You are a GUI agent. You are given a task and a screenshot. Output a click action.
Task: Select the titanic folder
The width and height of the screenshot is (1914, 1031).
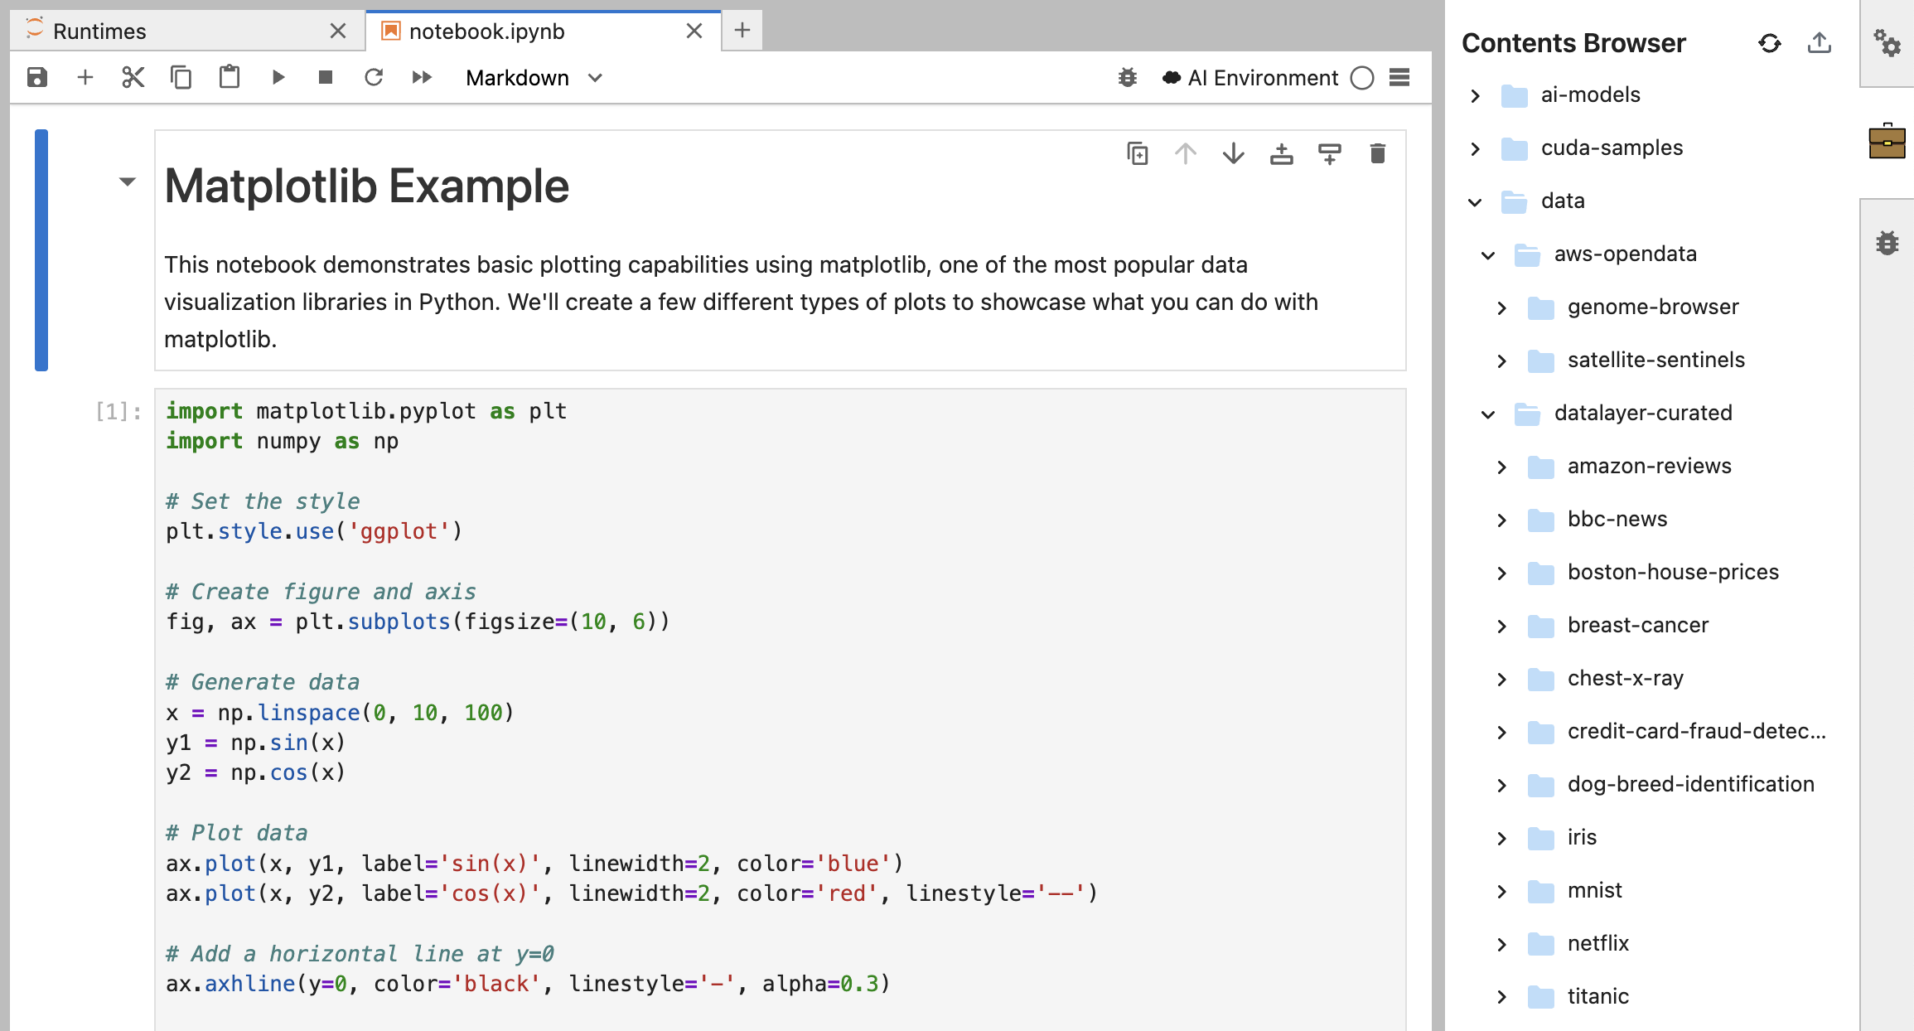pyautogui.click(x=1597, y=996)
